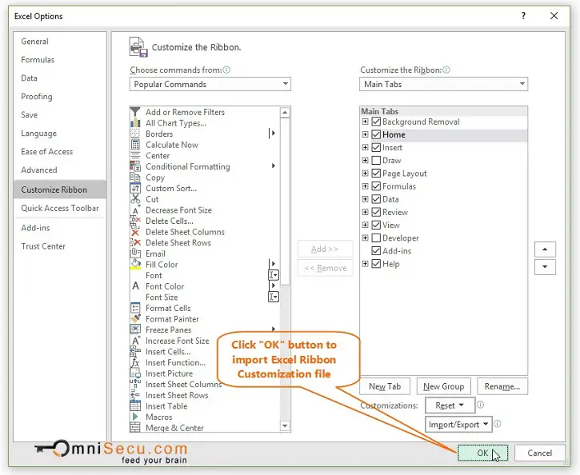Image resolution: width=580 pixels, height=475 pixels.
Task: Click the All Chart Types icon
Action: [x=135, y=122]
